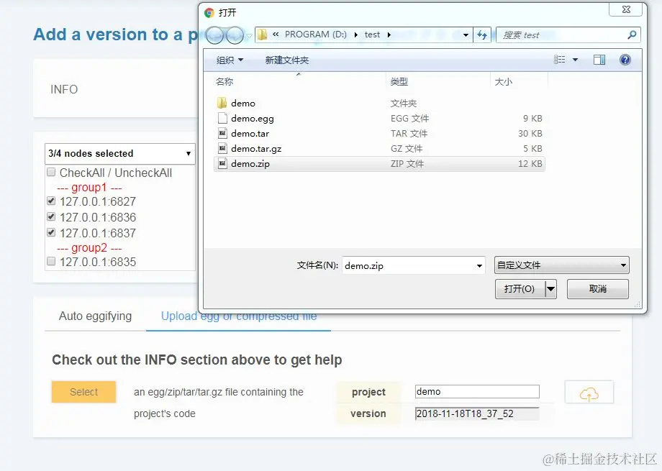Select the demo folder name
662x471 pixels.
(243, 104)
